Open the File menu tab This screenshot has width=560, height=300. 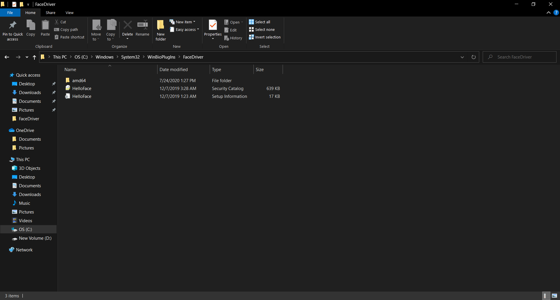tap(10, 13)
